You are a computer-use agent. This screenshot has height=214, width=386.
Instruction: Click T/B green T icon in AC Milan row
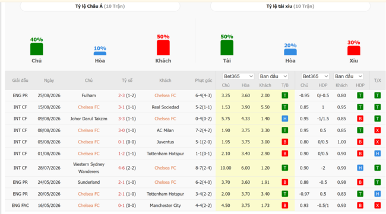285,130
